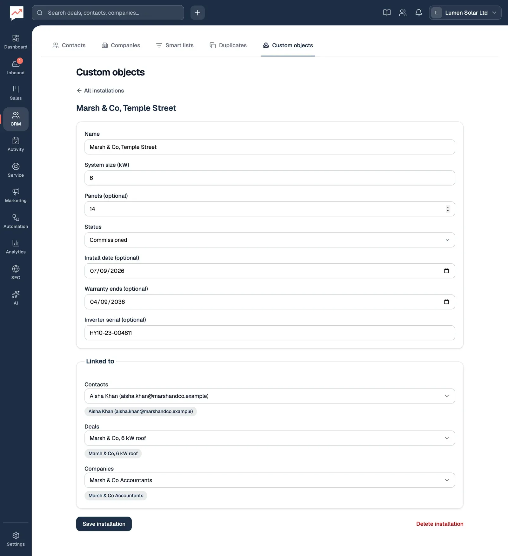This screenshot has height=556, width=508.
Task: Switch to the Duplicates tab
Action: click(228, 45)
